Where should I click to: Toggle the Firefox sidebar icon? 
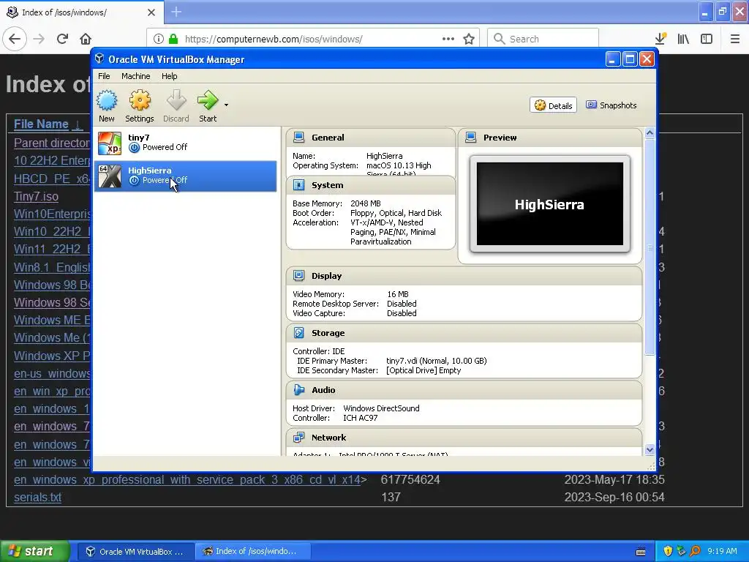pos(707,39)
